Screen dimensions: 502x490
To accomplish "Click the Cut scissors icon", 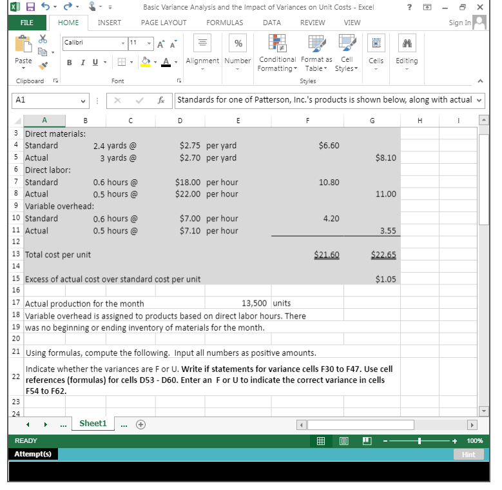I will [43, 39].
